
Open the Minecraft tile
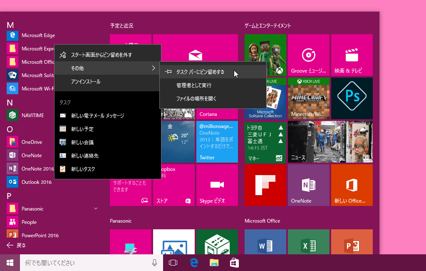click(x=308, y=98)
